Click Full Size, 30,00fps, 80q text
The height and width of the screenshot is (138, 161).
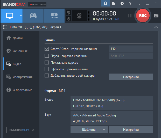88,106
